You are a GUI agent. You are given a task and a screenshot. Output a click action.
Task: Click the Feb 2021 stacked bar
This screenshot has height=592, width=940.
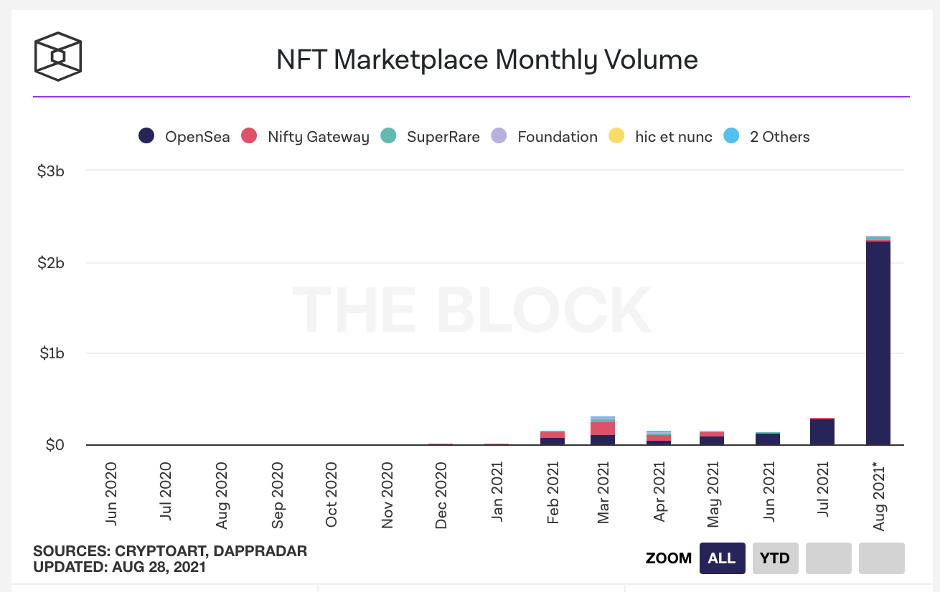coord(553,438)
